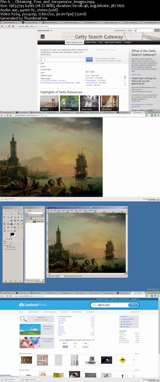
Task: Click the calm at a port search field
Action: click(x=112, y=305)
